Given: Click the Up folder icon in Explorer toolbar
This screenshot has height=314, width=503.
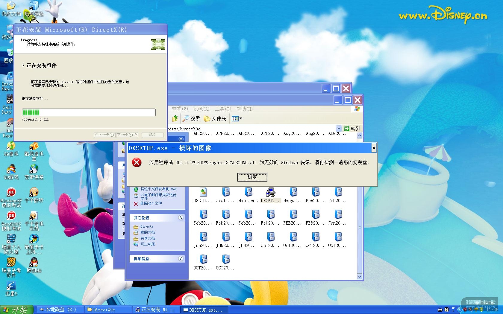Looking at the screenshot, I should coord(175,118).
